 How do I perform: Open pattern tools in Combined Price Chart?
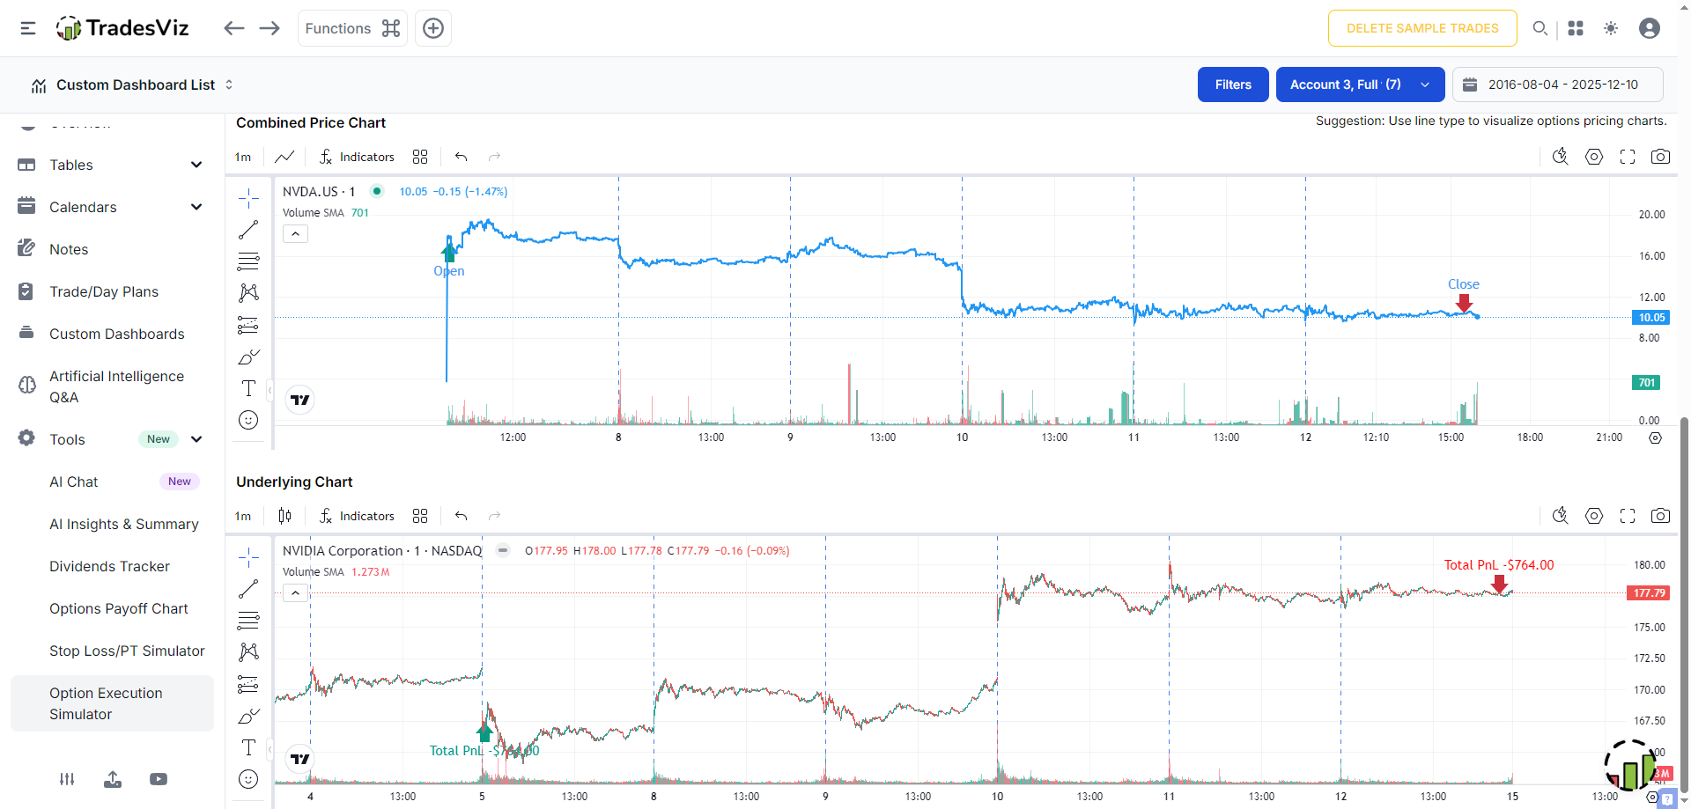(248, 293)
